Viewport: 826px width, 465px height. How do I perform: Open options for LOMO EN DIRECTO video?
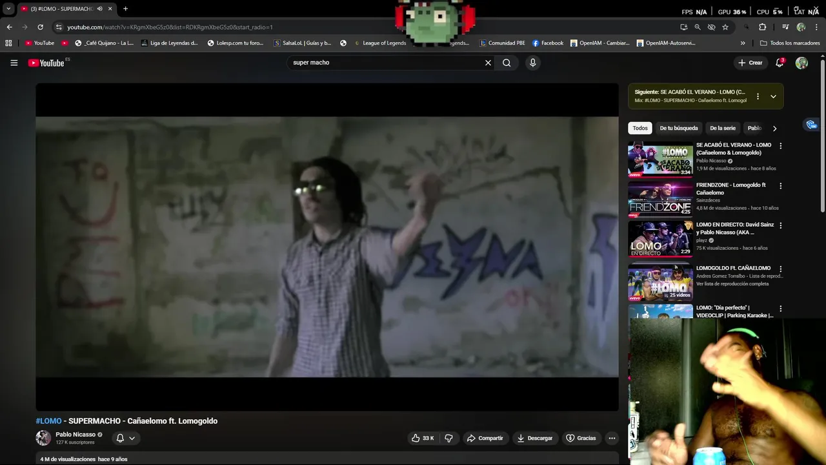tap(780, 225)
